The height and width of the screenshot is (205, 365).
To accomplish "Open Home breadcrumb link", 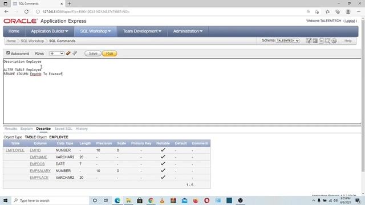I will (11, 41).
